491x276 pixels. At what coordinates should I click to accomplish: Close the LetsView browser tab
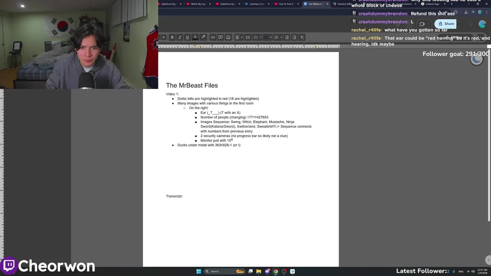pyautogui.click(x=269, y=4)
